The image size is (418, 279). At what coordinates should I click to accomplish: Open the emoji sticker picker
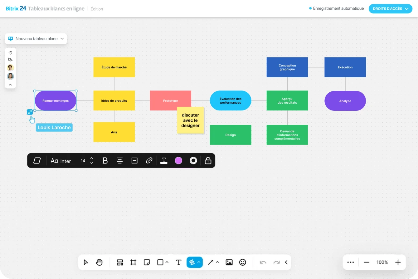click(x=242, y=262)
